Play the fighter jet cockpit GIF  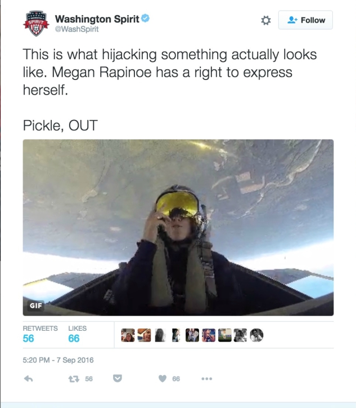178,228
